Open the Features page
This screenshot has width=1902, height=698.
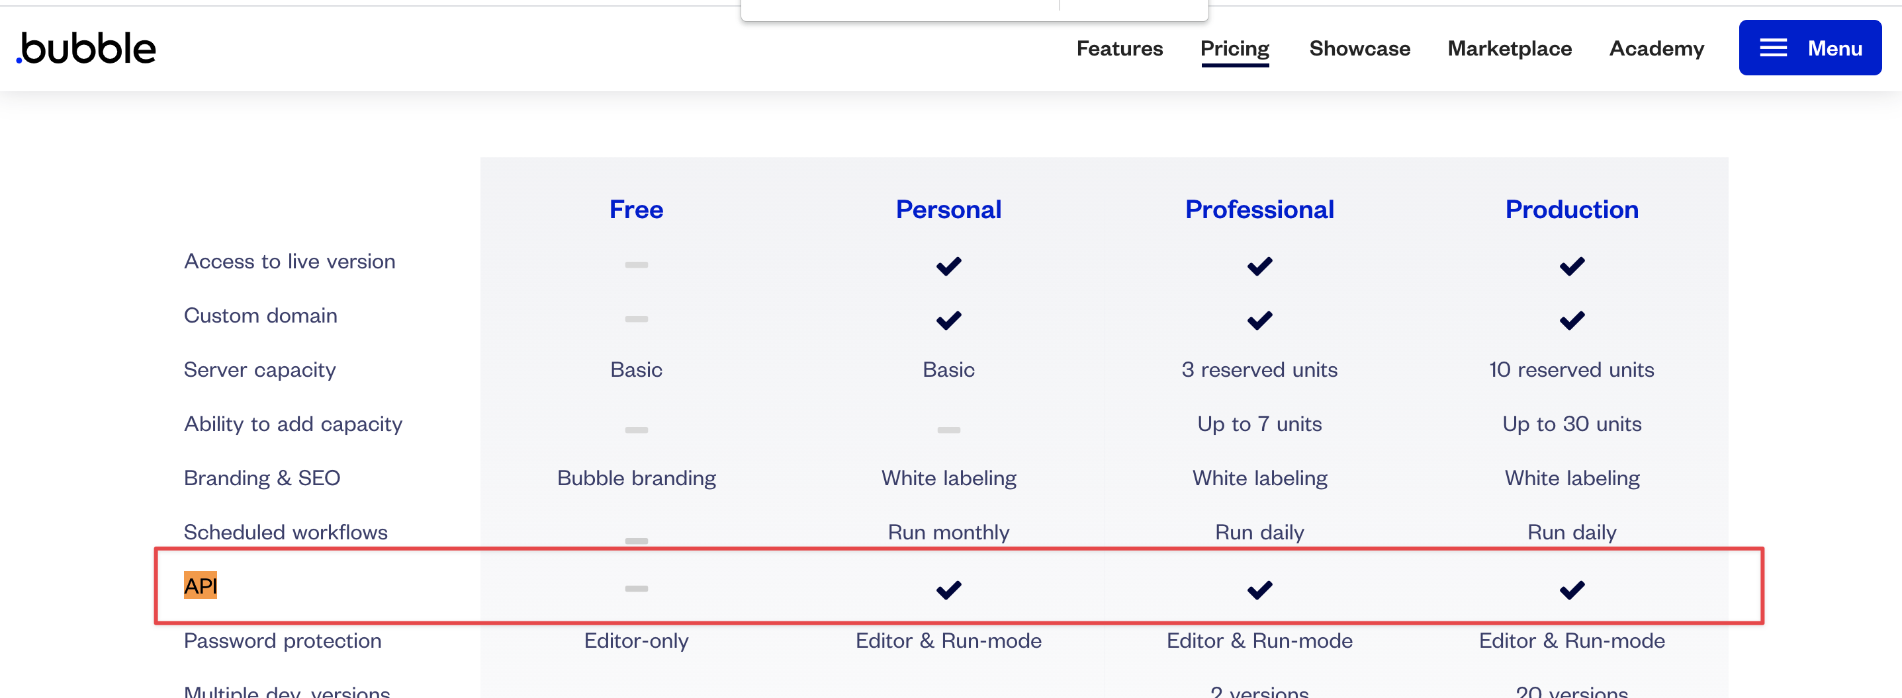(1119, 49)
